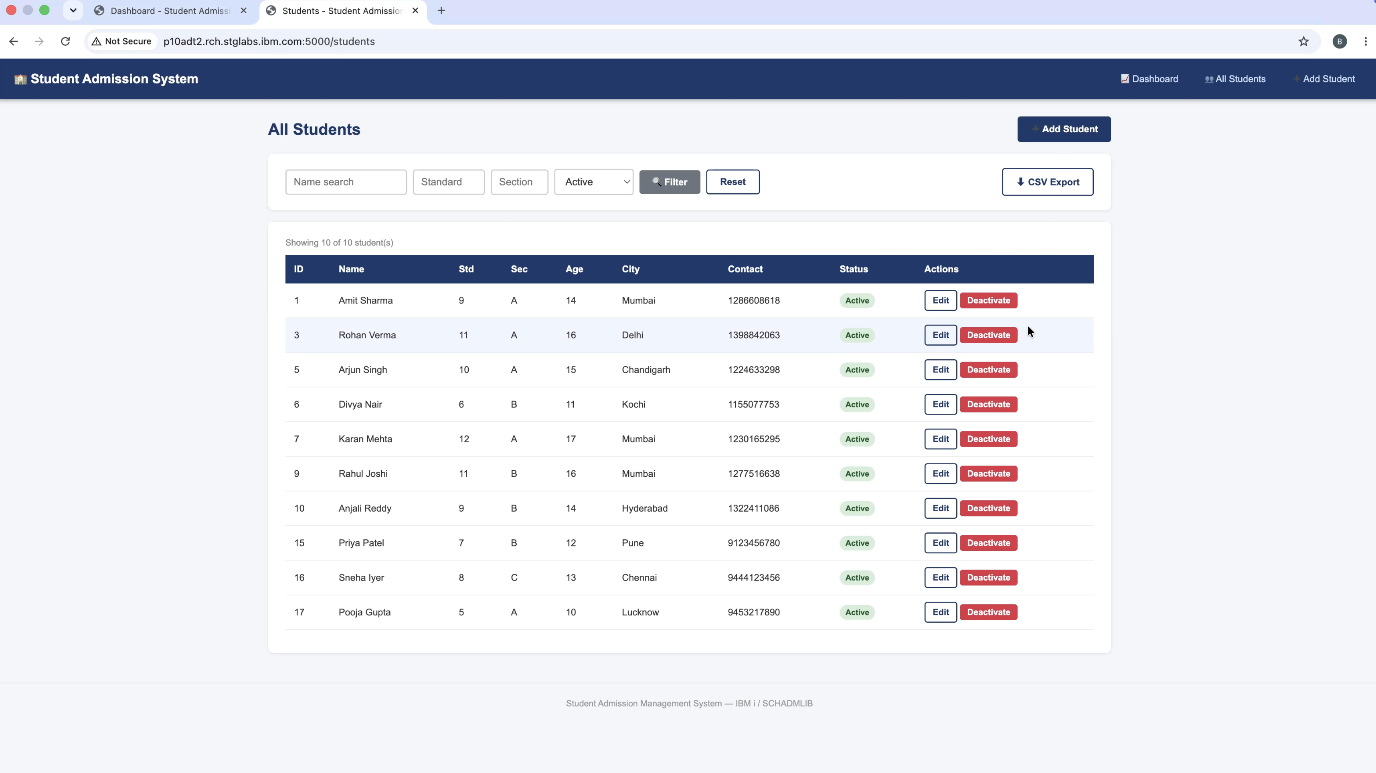The height and width of the screenshot is (773, 1376).
Task: Click the Student Admission System title
Action: (x=114, y=79)
